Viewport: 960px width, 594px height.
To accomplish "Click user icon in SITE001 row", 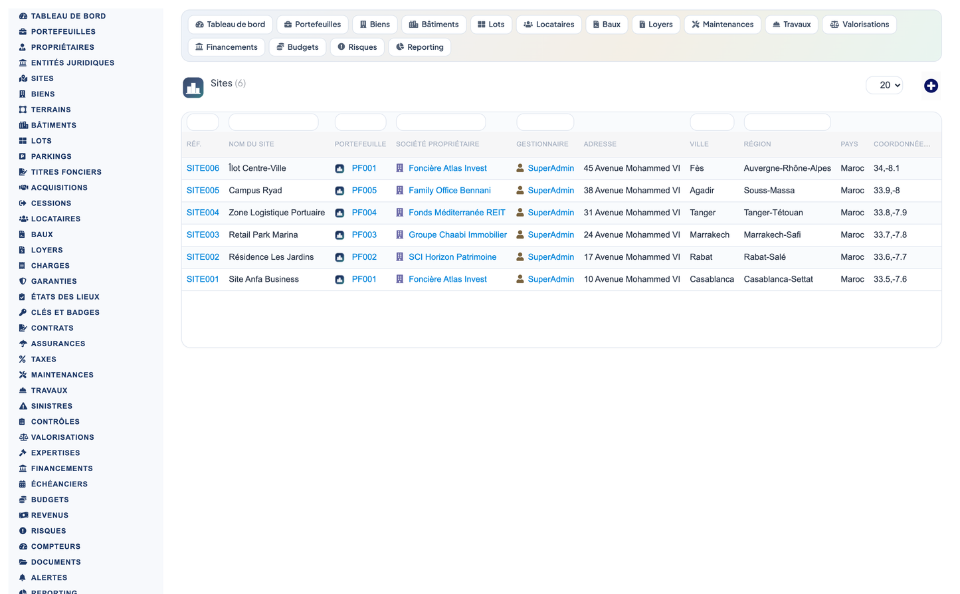I will click(x=520, y=279).
